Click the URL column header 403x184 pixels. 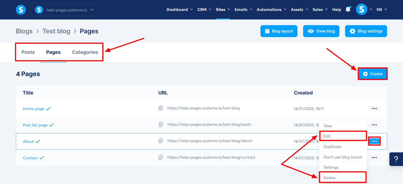point(163,93)
